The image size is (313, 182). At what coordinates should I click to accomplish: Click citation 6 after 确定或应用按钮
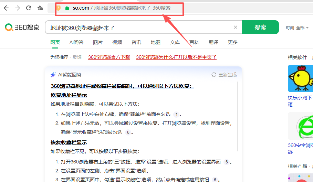pos(215,180)
